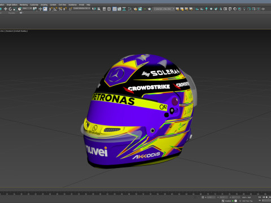Select the Move tool in main toolbar

[6, 9]
